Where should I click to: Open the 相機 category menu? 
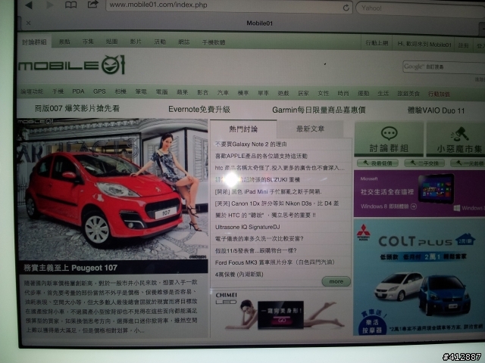(x=120, y=92)
